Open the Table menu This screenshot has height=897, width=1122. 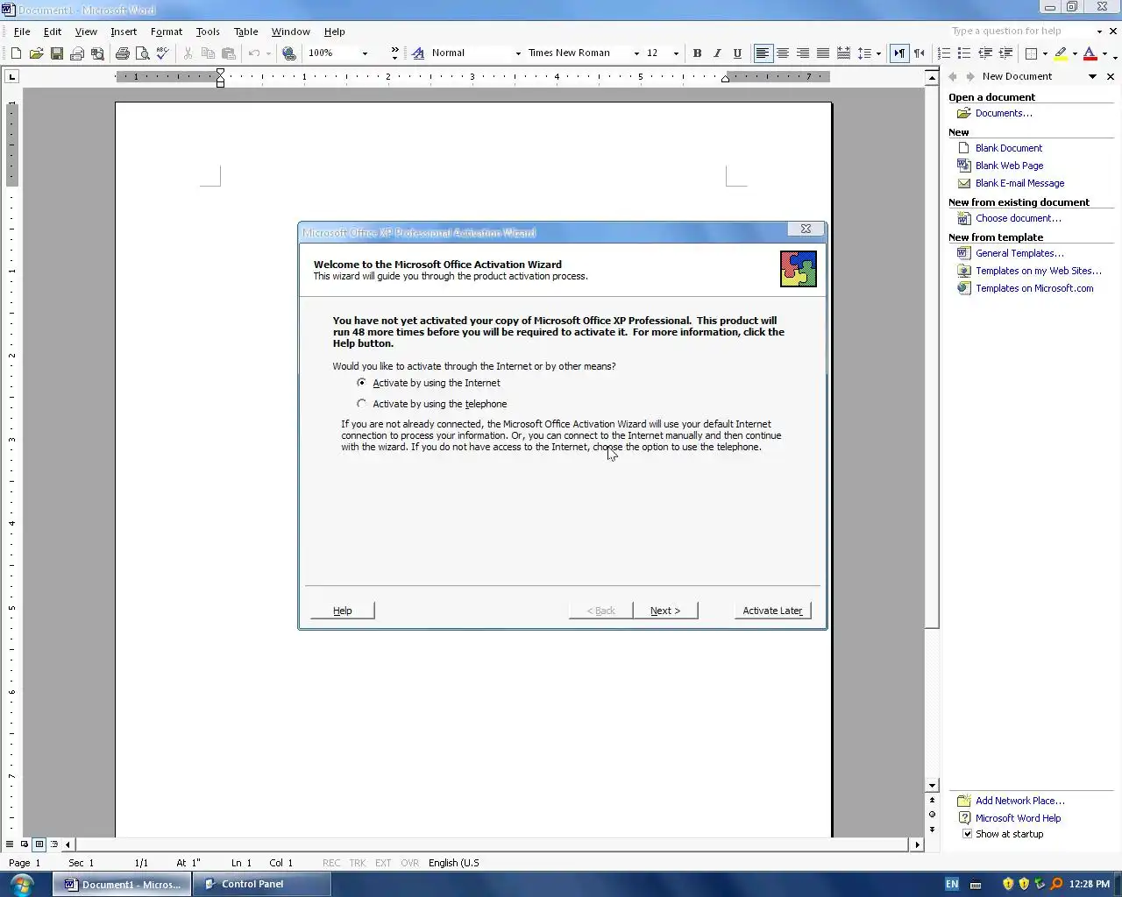coord(245,32)
